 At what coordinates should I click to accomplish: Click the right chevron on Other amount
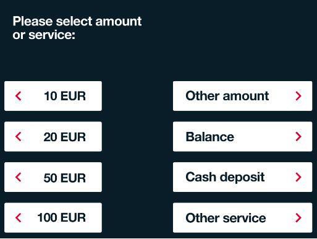click(298, 96)
